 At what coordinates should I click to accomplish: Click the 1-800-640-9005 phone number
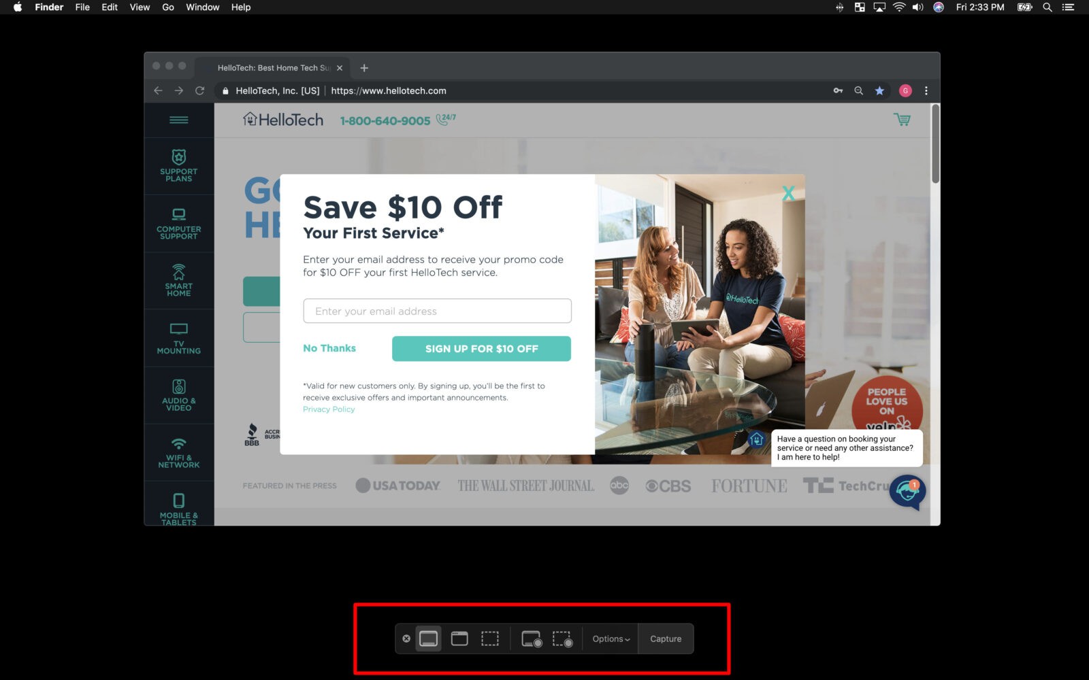pyautogui.click(x=385, y=121)
